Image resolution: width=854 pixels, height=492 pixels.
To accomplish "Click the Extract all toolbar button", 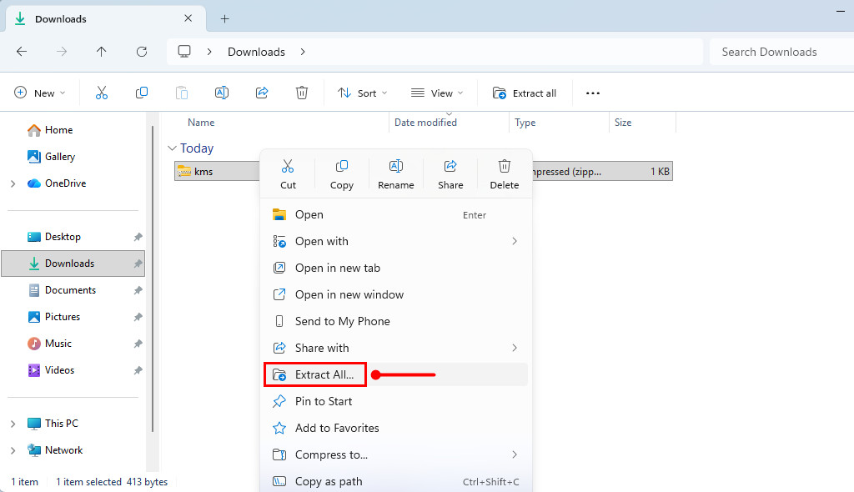I will tap(525, 93).
